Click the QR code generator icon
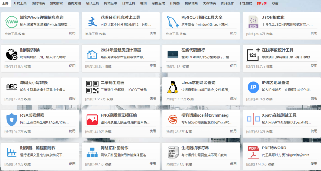This screenshot has height=171, width=321. pyautogui.click(x=92, y=87)
